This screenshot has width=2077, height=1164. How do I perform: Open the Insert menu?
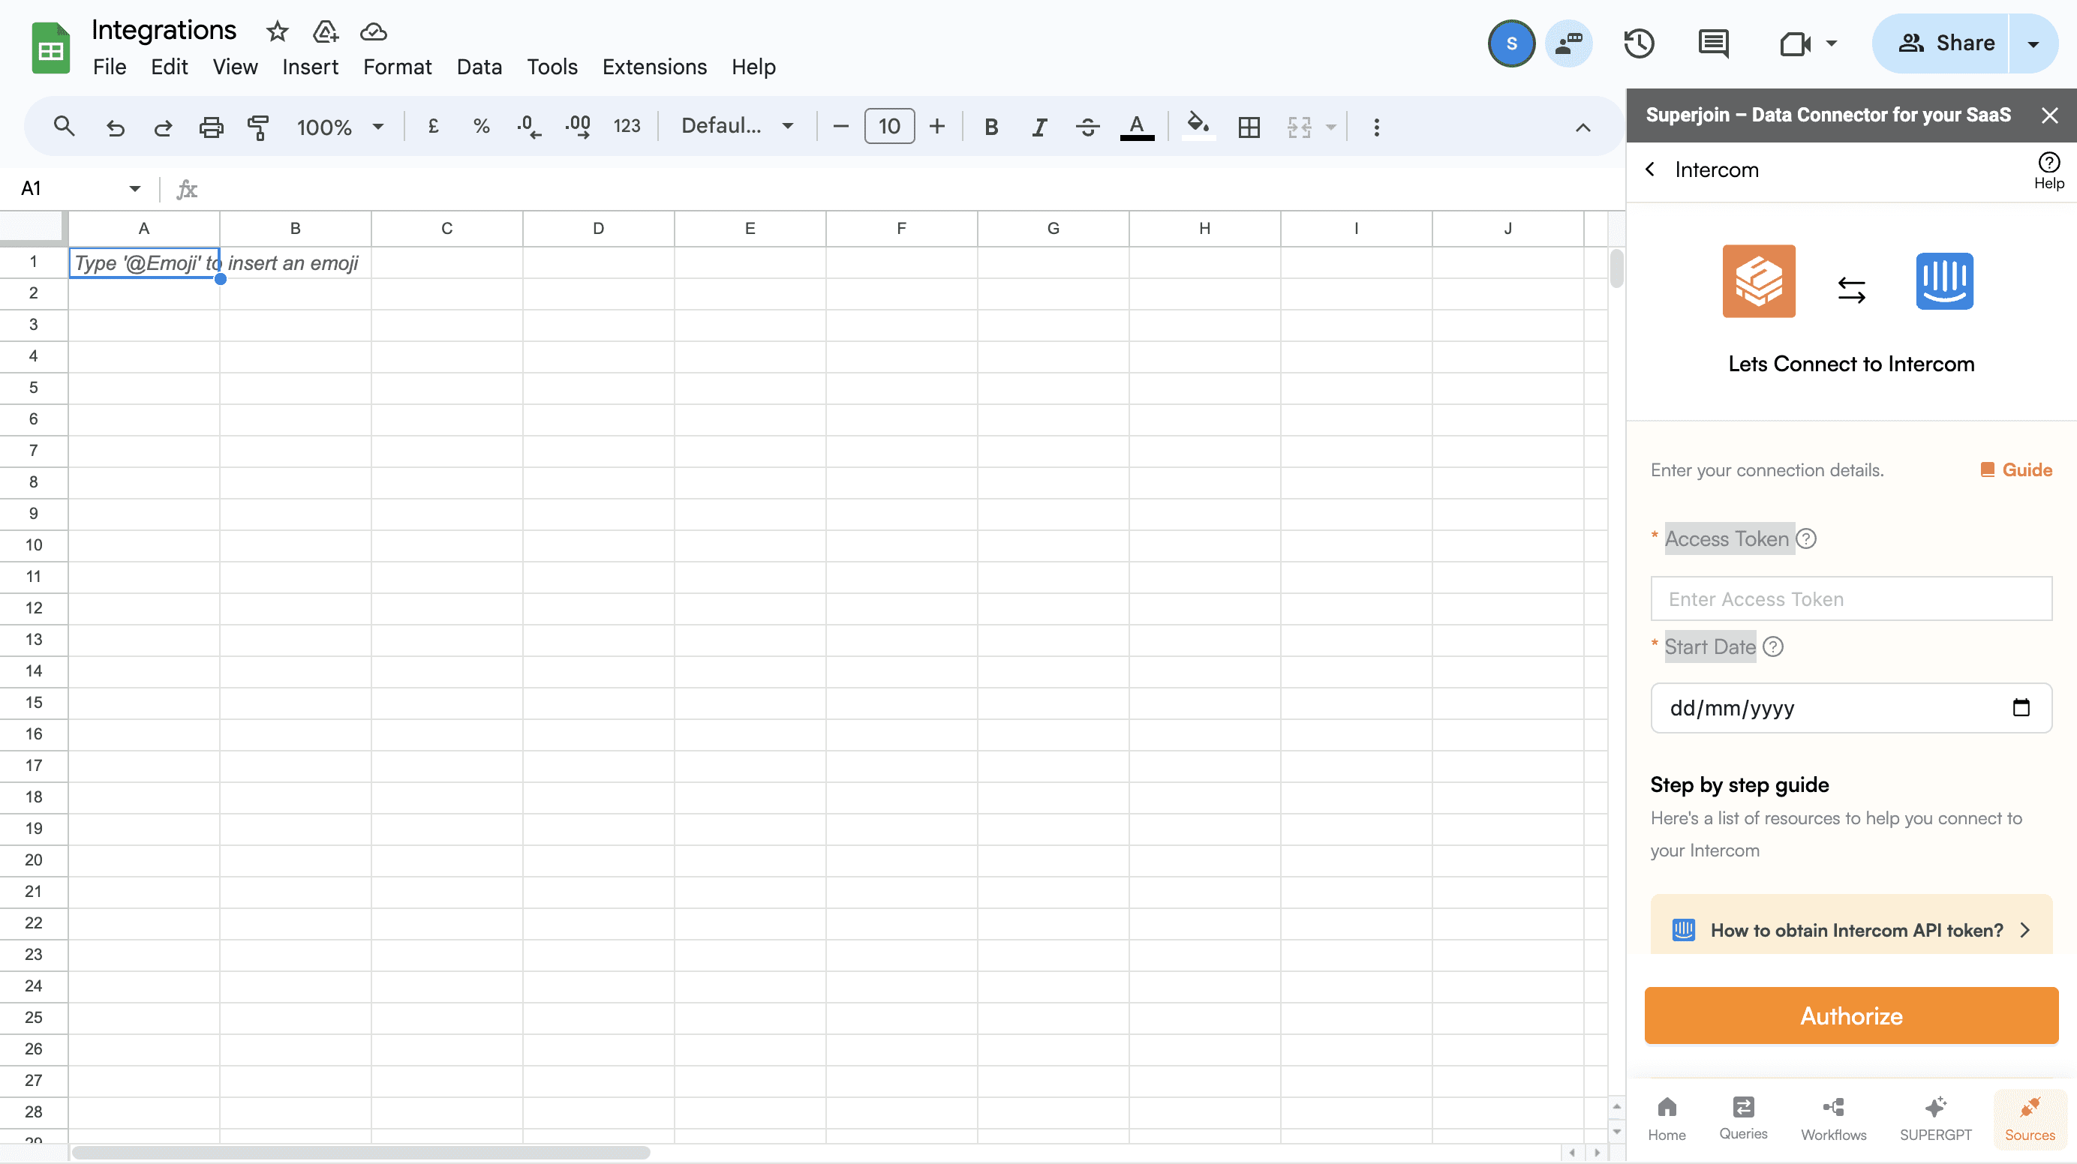[310, 67]
